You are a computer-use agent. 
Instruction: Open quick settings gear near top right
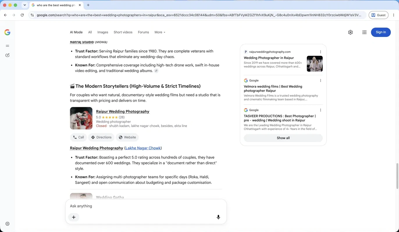click(350, 32)
